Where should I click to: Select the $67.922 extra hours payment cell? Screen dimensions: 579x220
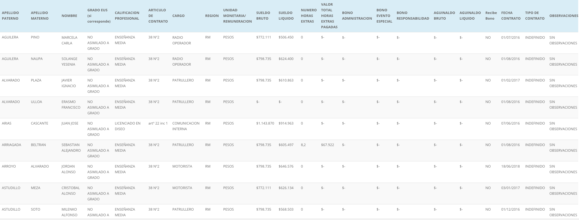tap(327, 145)
